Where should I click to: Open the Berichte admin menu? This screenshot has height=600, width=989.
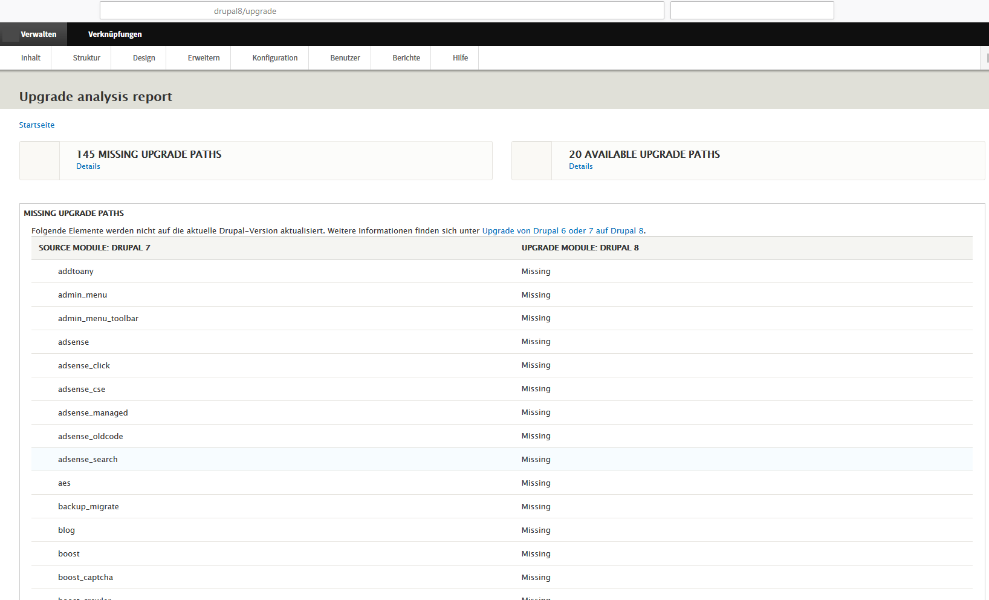(x=406, y=58)
